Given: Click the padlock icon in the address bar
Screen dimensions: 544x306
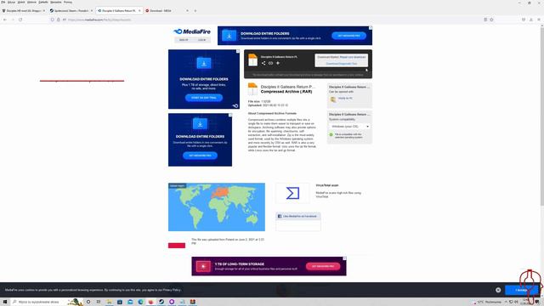Looking at the screenshot, I should [59, 20].
